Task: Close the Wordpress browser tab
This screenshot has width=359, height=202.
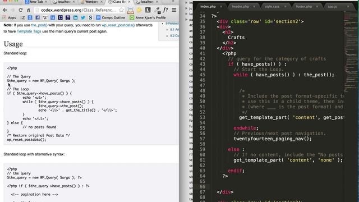Action: click(x=102, y=2)
